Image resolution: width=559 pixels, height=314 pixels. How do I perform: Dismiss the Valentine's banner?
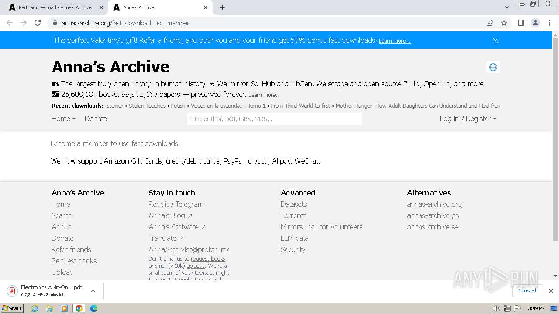pyautogui.click(x=495, y=40)
